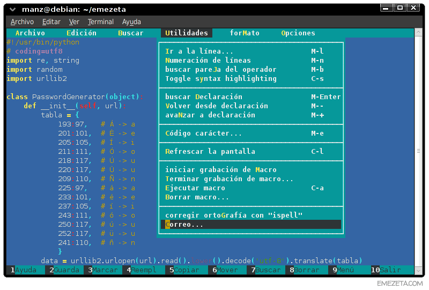This screenshot has height=290, width=429.
Task: Choose iniciar grabación de Macro
Action: click(x=251, y=169)
